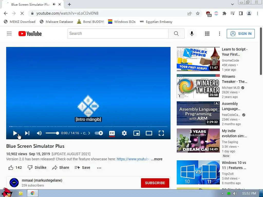Open the MEMZ Download bookmark

(x=20, y=22)
